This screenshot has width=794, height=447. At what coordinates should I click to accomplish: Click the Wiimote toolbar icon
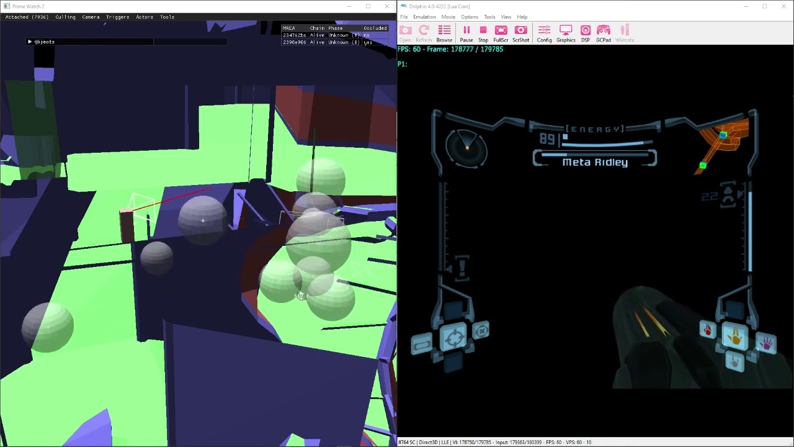[625, 33]
